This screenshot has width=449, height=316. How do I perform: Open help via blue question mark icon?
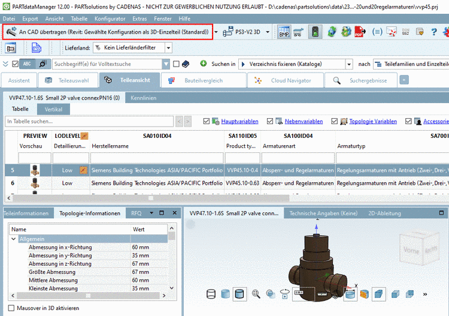(x=434, y=32)
